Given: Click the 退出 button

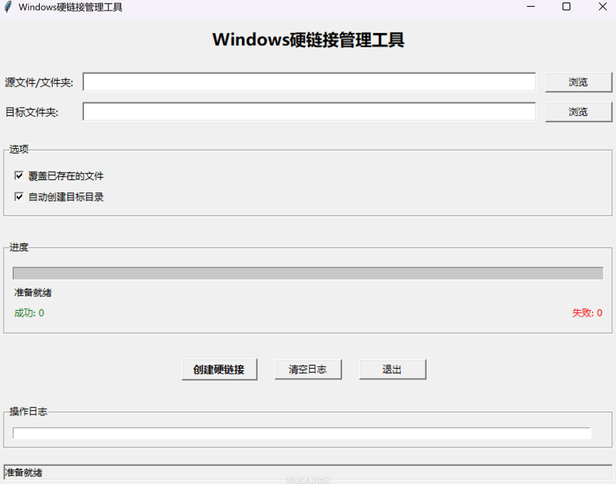Looking at the screenshot, I should [392, 369].
